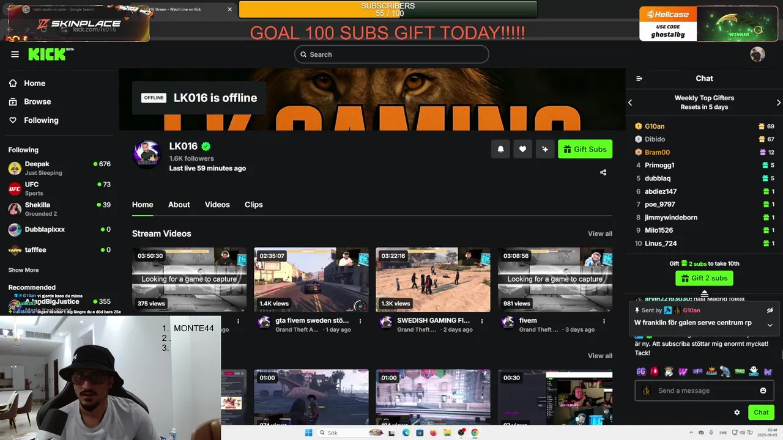Show next leaderboard in chat
Screen dimensions: 783x440
pyautogui.click(x=778, y=103)
